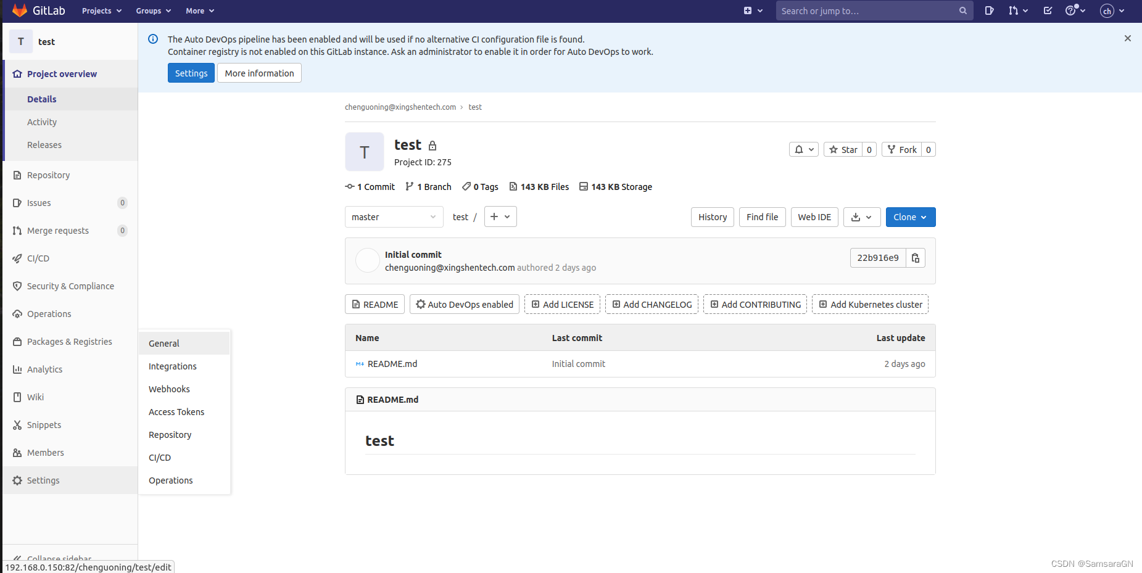Open Operations sidebar item
The height and width of the screenshot is (573, 1142).
click(x=70, y=314)
